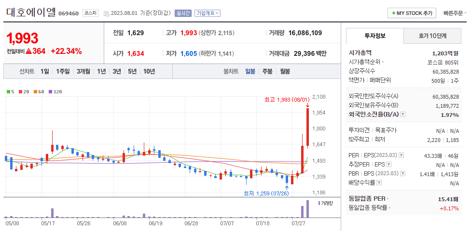
Task: Click the 실시간 realtime badge
Action: 183,13
